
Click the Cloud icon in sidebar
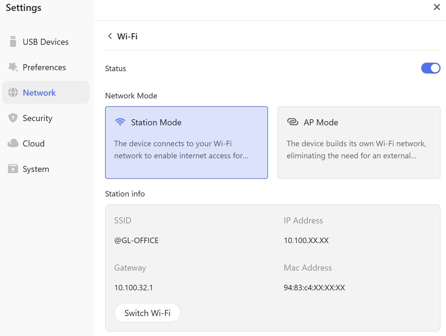[x=13, y=143]
